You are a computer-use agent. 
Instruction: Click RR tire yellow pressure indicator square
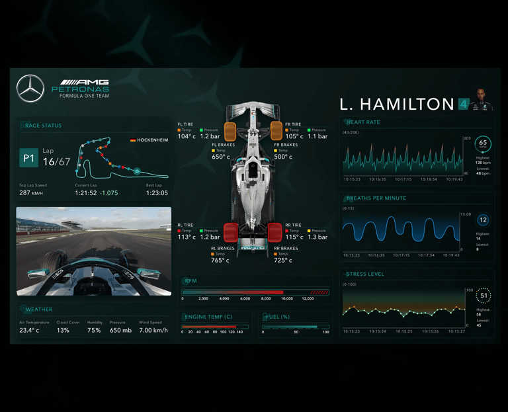pyautogui.click(x=309, y=231)
